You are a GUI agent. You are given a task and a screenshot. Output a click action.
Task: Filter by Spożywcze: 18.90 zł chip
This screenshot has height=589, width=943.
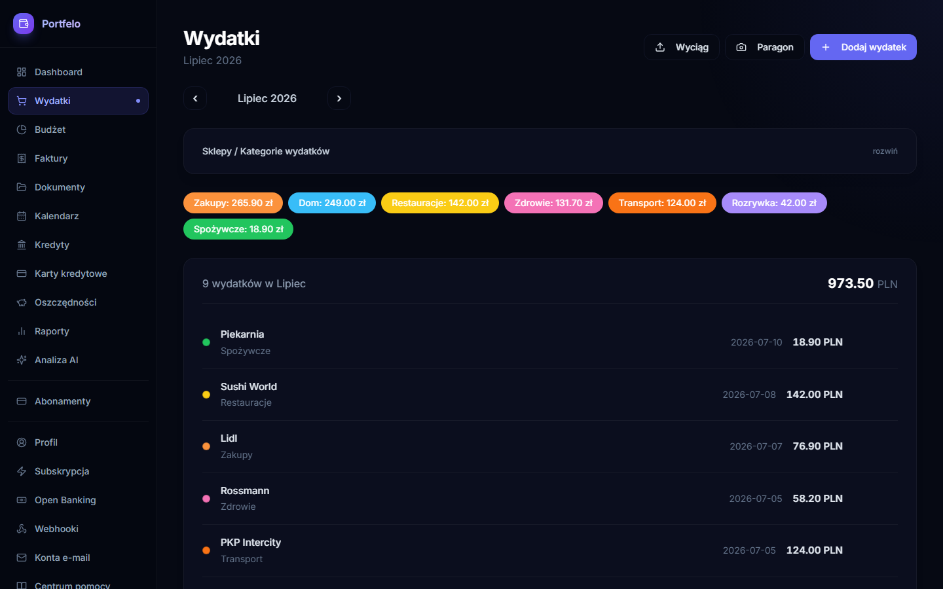pos(238,229)
